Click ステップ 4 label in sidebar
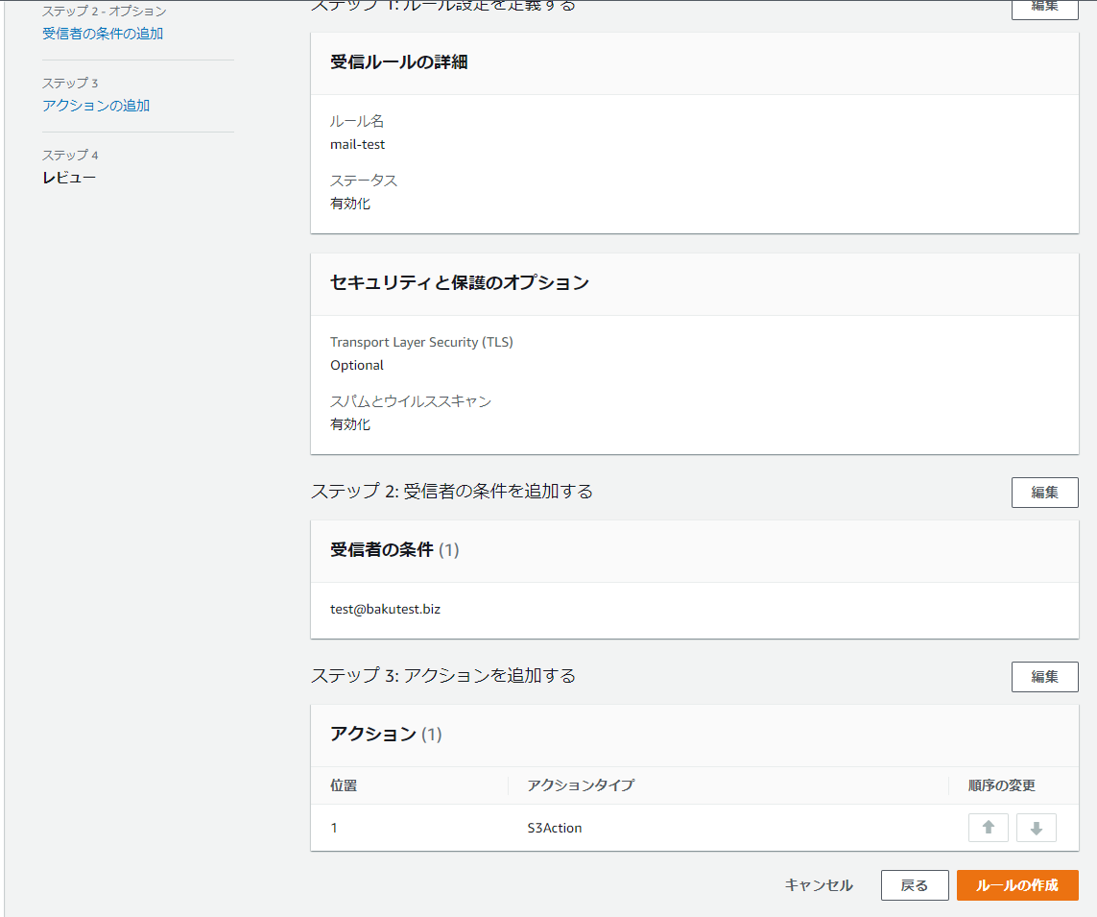The height and width of the screenshot is (917, 1097). click(70, 155)
